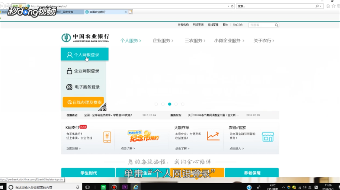
Task: Open the 分支机构 top link
Action: click(183, 25)
